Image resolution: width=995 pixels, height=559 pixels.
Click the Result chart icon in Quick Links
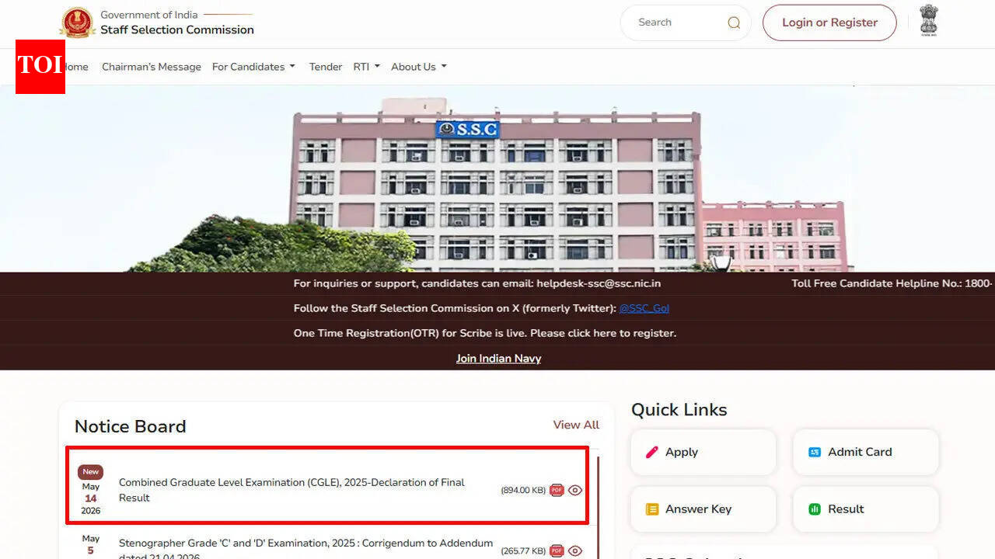(815, 509)
